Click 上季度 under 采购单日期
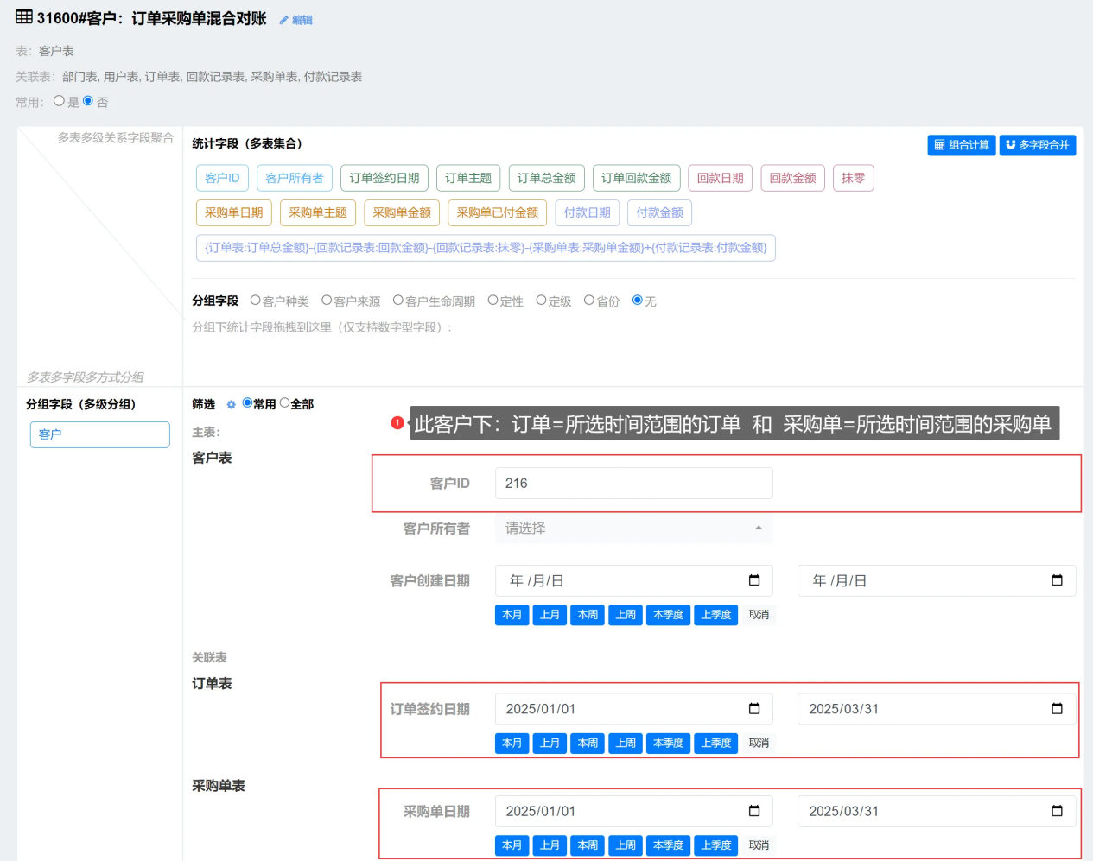The image size is (1093, 861). tap(716, 845)
